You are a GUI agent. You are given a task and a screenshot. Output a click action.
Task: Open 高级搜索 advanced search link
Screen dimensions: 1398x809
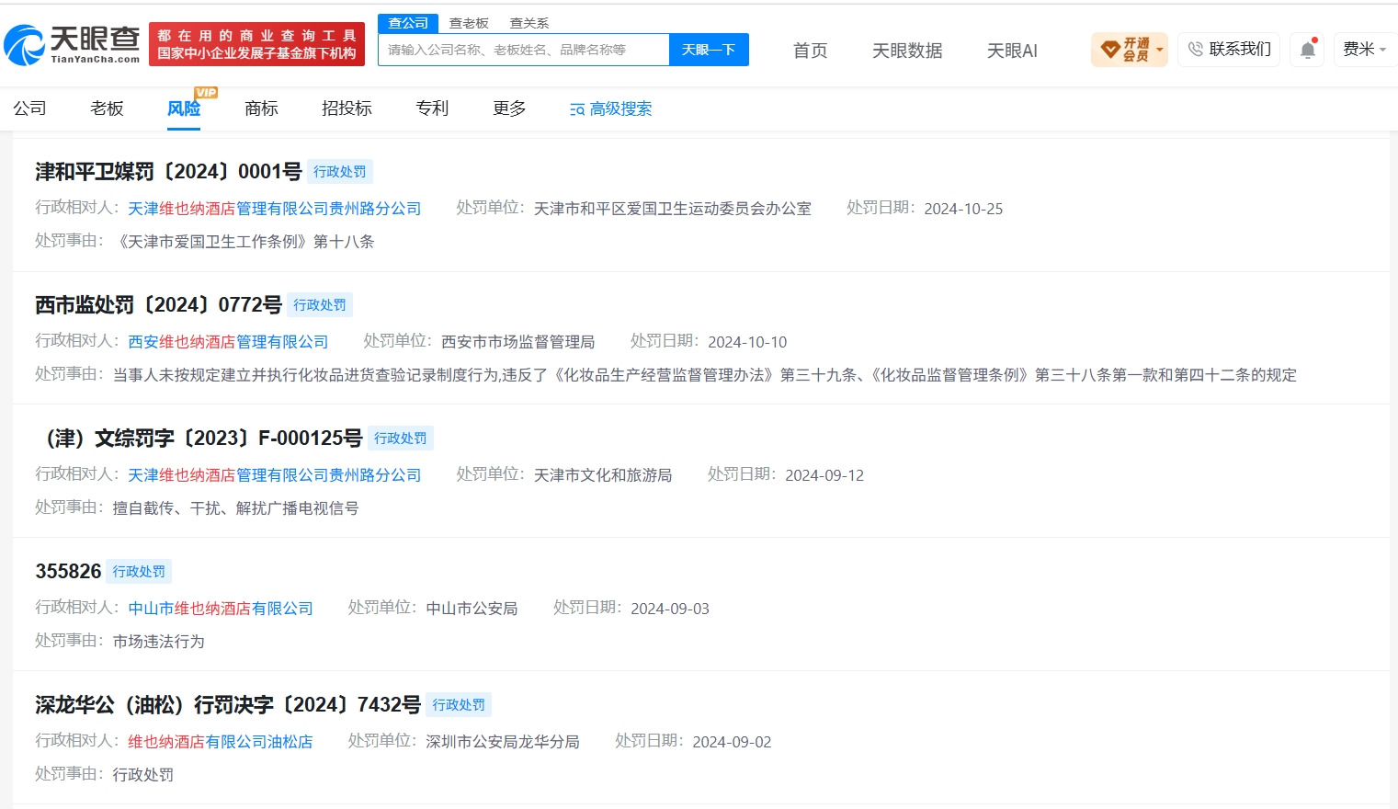610,109
